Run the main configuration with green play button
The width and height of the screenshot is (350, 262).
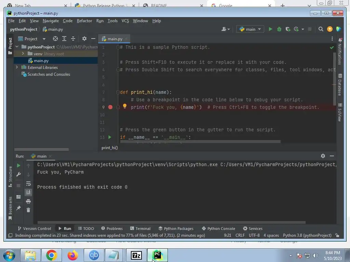point(270,29)
